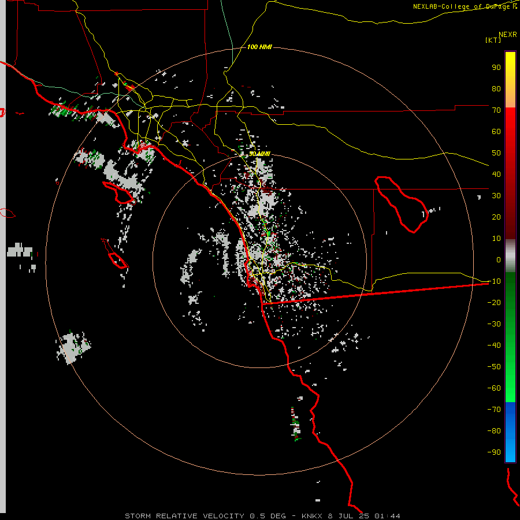Click the bright green velocity pixel near radar center
This screenshot has width=520, height=520.
pos(268,234)
